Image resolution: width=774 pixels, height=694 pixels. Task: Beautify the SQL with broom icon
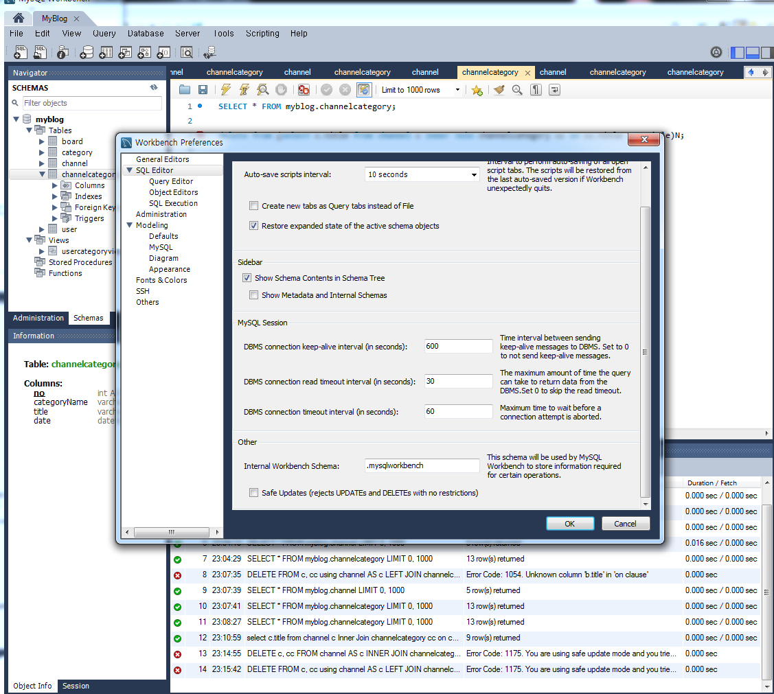[499, 90]
